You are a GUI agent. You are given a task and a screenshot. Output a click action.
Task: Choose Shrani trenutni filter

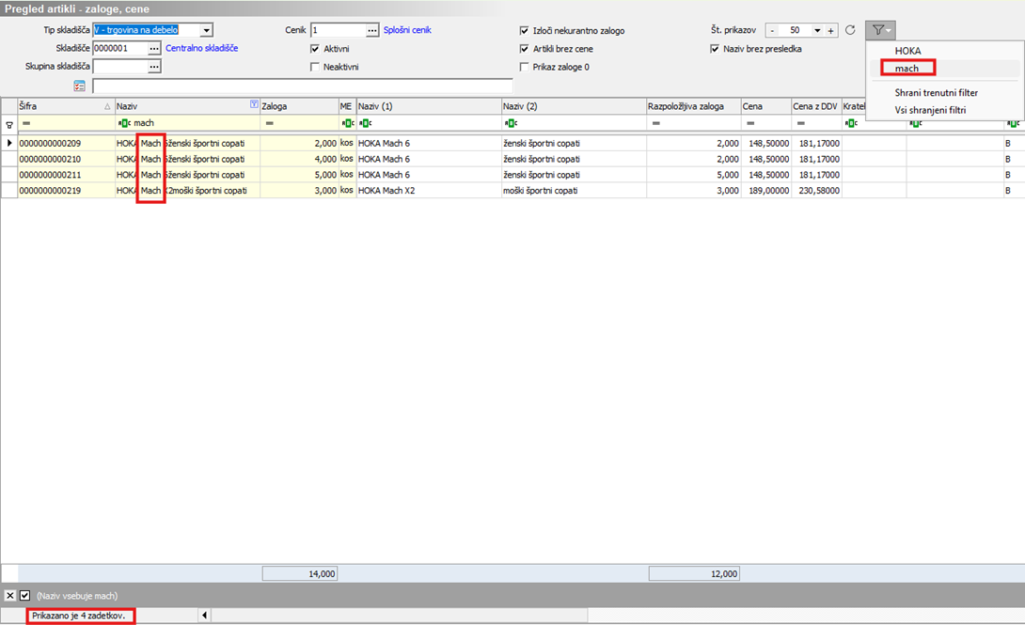tap(936, 93)
